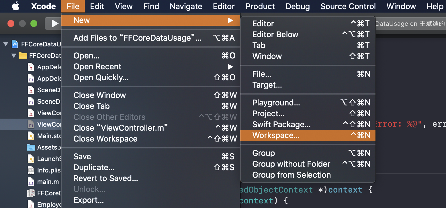
Task: Open the Window menu in menu bar
Action: tap(401, 6)
